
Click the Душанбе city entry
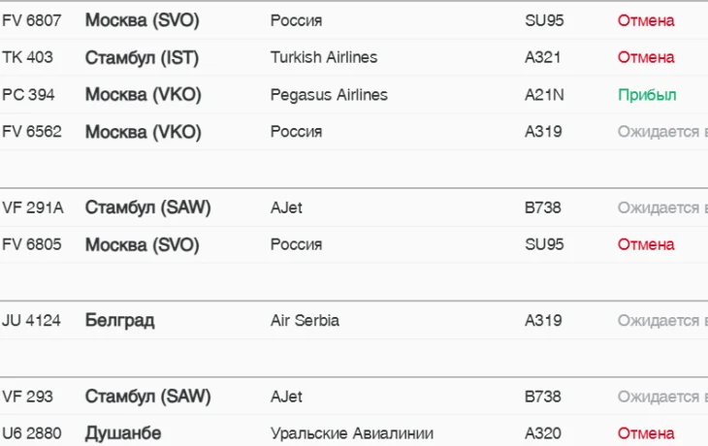[123, 433]
